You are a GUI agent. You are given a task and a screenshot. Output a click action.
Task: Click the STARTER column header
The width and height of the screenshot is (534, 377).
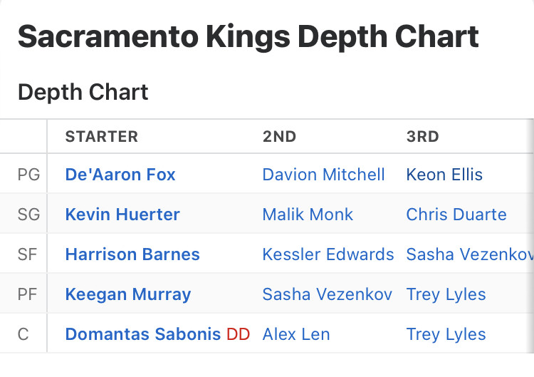pos(102,137)
